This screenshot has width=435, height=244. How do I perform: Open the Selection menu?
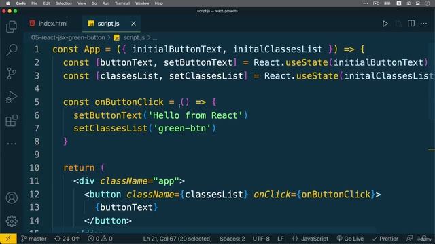coord(63,3)
